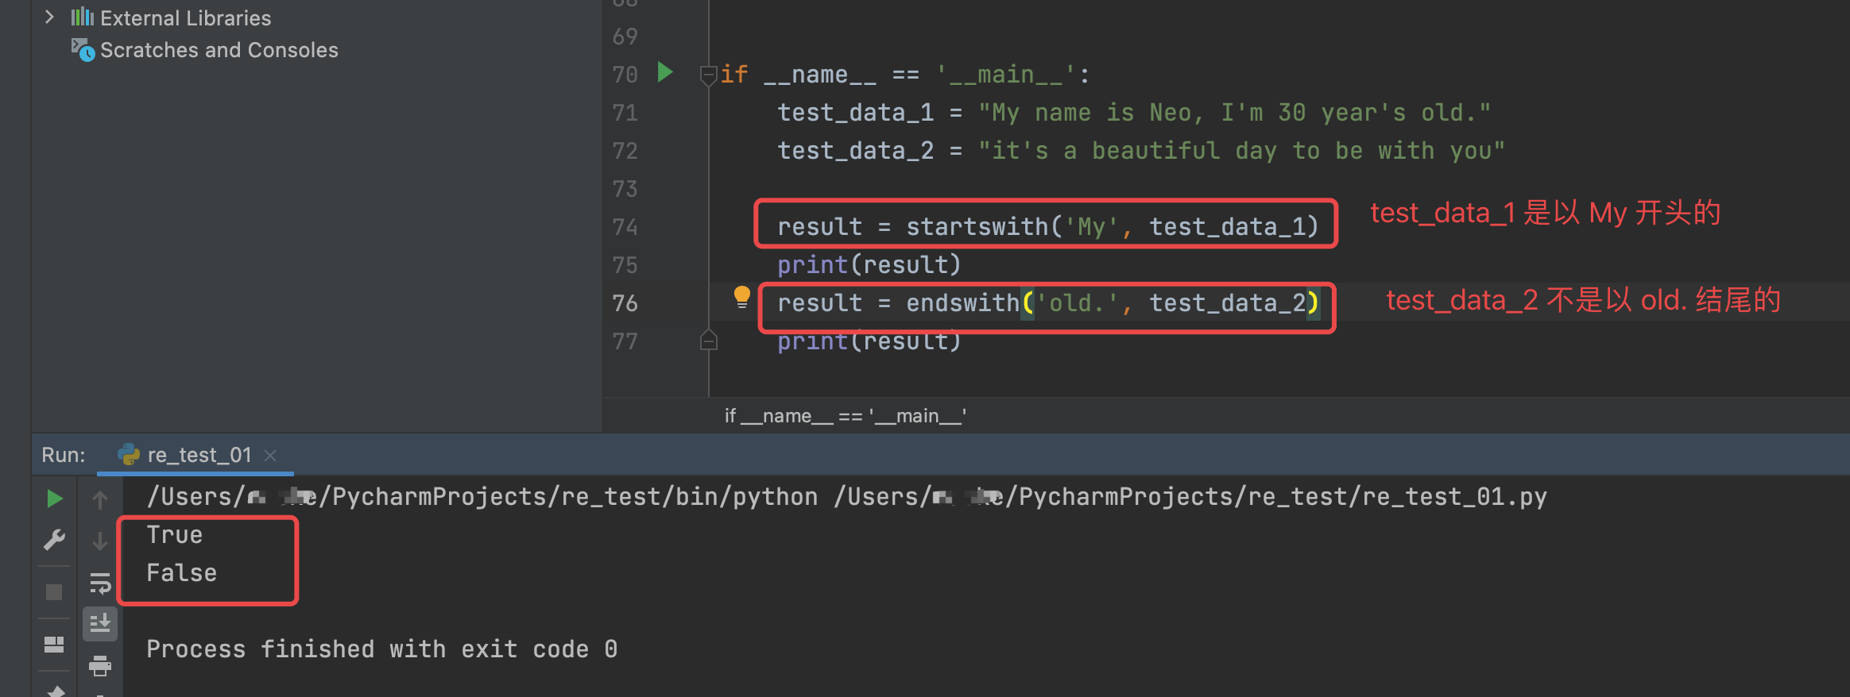Click line number 74 in the gutter
This screenshot has width=1850, height=697.
[625, 227]
